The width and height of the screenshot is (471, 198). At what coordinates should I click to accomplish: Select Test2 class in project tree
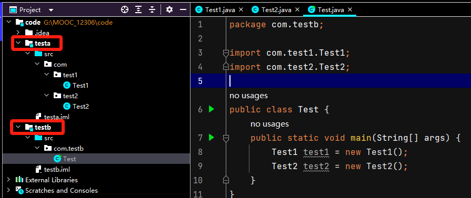(81, 107)
